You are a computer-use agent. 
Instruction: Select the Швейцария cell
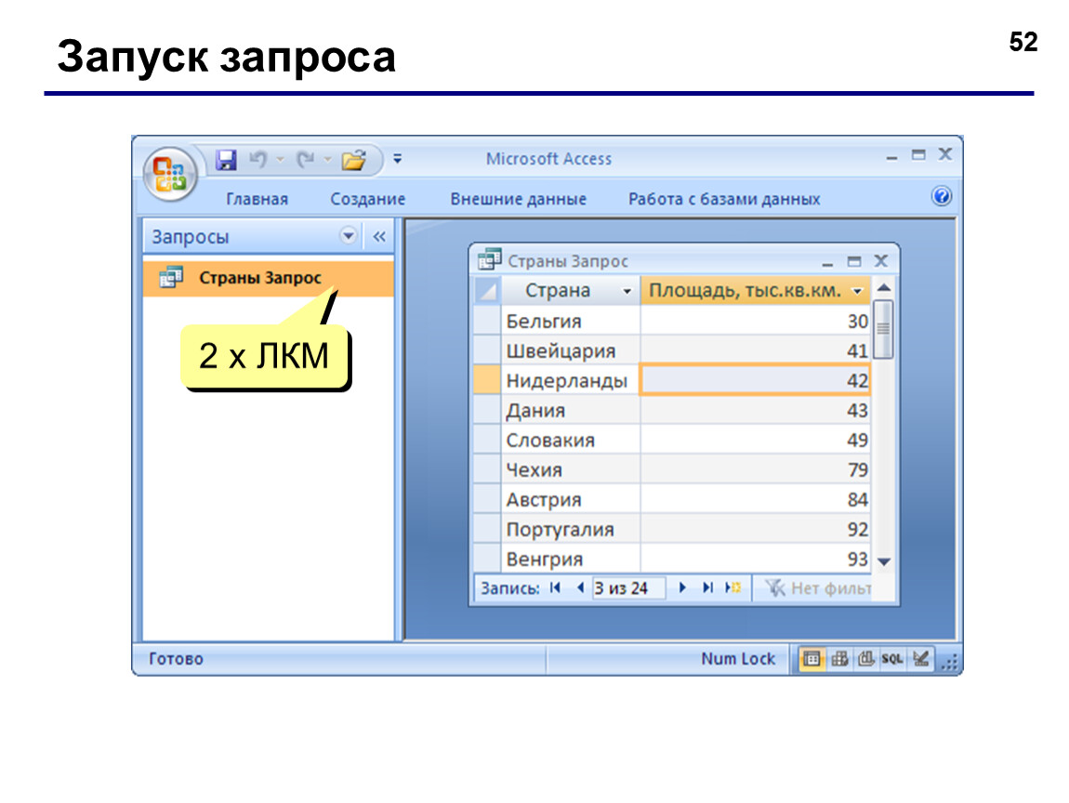pyautogui.click(x=571, y=351)
